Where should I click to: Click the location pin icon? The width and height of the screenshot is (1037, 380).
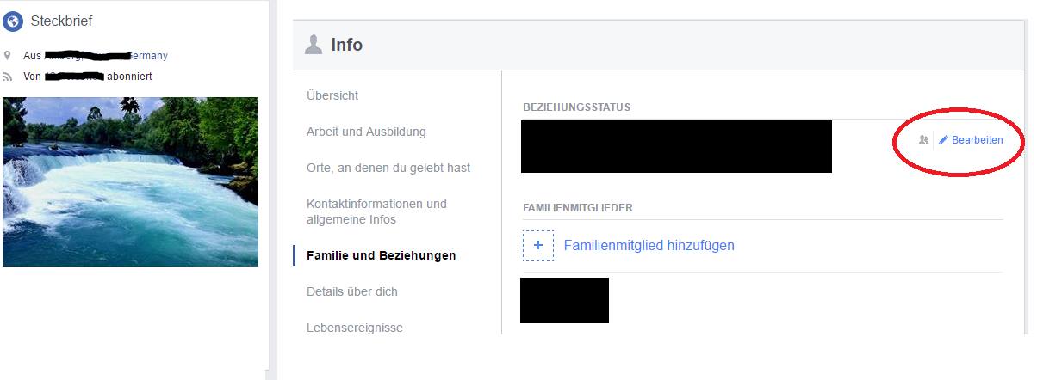coord(8,55)
